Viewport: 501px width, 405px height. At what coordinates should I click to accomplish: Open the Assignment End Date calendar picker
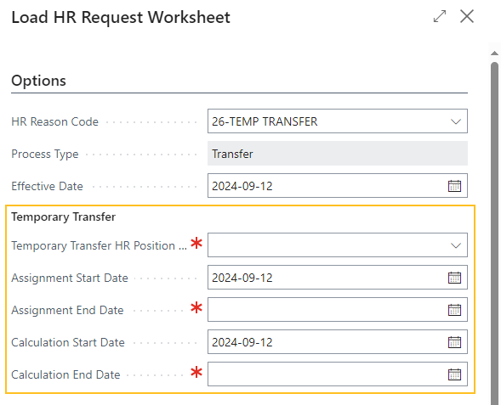tap(454, 310)
